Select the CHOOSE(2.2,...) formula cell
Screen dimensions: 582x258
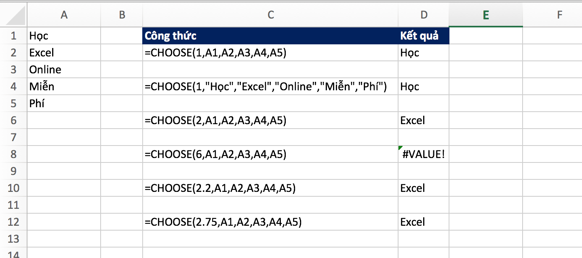tap(270, 188)
